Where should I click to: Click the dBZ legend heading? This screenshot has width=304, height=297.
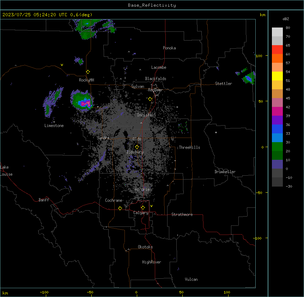click(x=286, y=19)
